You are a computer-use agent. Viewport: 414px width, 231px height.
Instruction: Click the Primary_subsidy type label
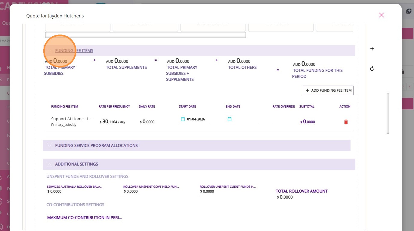point(64,125)
